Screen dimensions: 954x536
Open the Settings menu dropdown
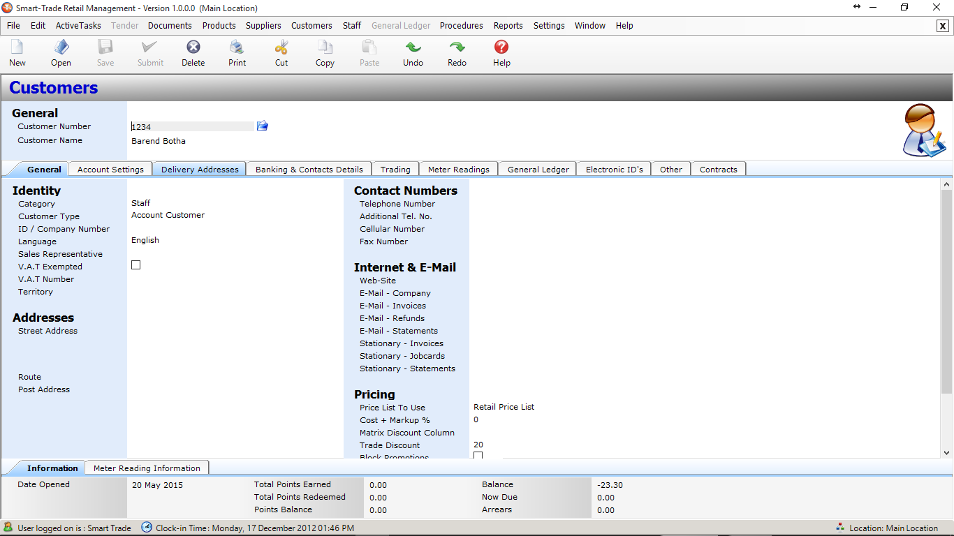point(549,26)
